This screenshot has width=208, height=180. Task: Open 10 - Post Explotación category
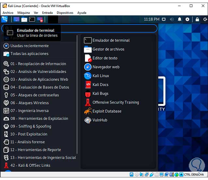coord(25,134)
